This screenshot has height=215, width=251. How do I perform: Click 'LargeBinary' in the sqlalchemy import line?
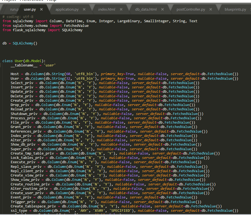(x=129, y=21)
